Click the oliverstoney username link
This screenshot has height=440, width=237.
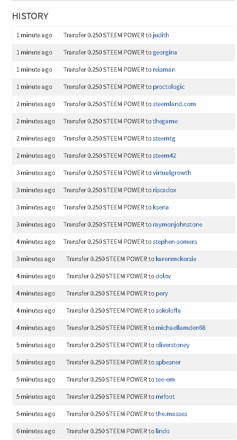[173, 345]
